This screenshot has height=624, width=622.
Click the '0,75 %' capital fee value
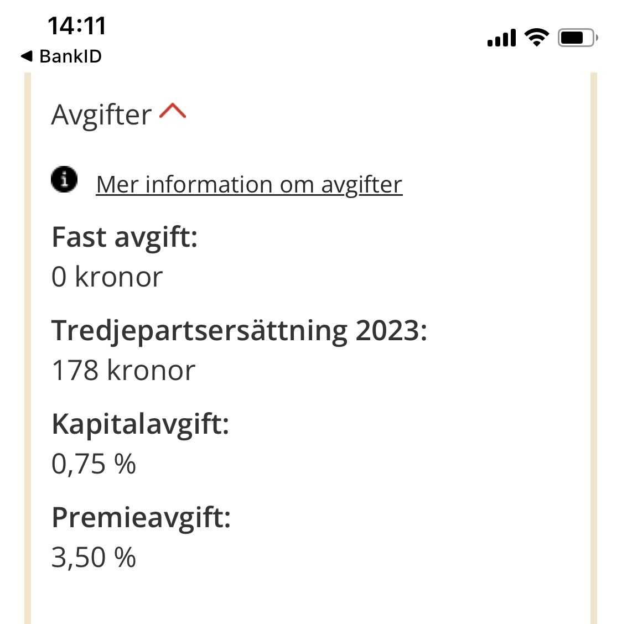click(94, 464)
